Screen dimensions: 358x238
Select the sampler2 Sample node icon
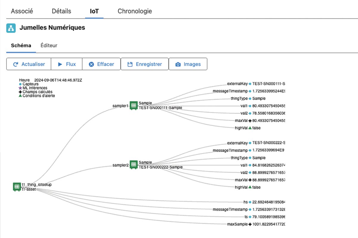pyautogui.click(x=134, y=165)
